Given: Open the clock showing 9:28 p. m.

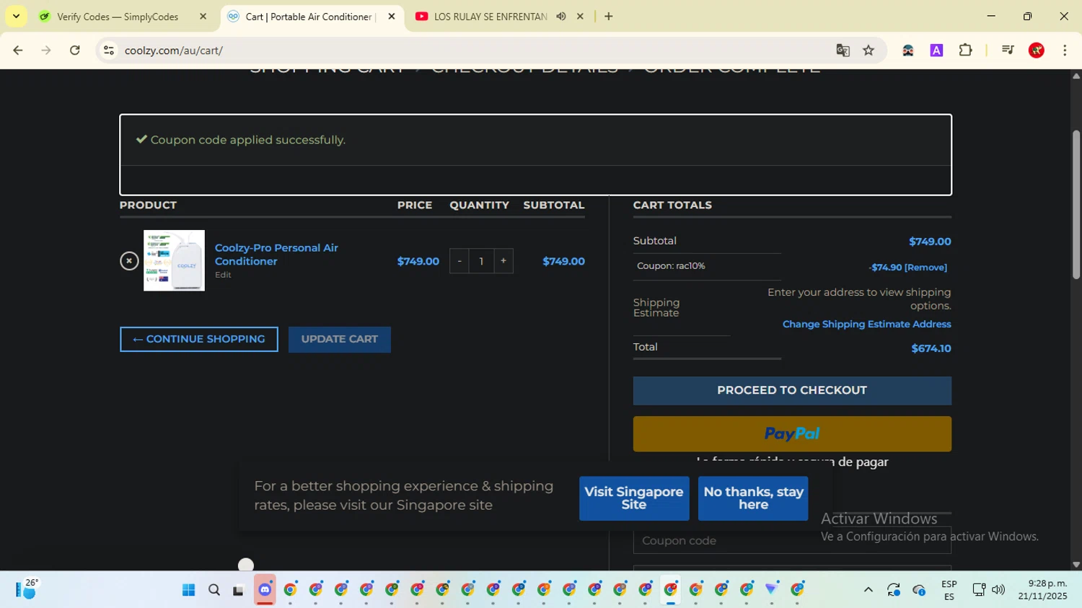Looking at the screenshot, I should pos(1042,590).
